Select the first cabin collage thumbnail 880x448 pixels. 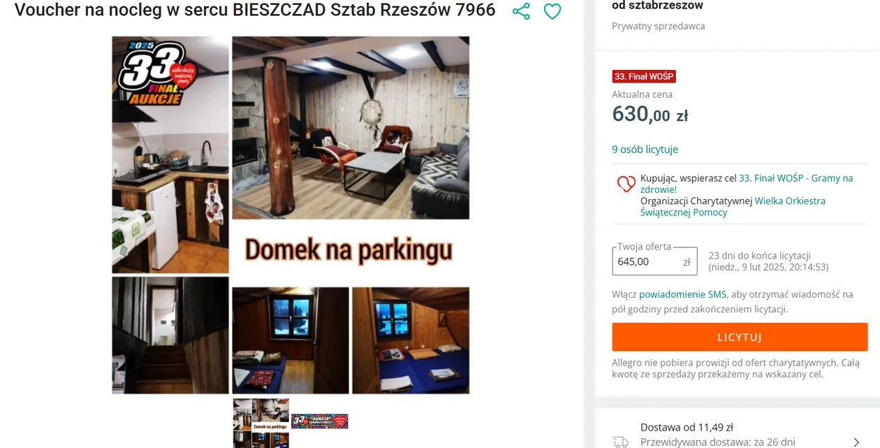261,423
